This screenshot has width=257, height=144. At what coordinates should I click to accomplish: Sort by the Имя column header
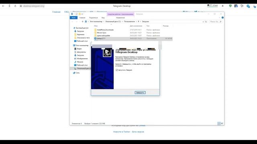coord(96,26)
